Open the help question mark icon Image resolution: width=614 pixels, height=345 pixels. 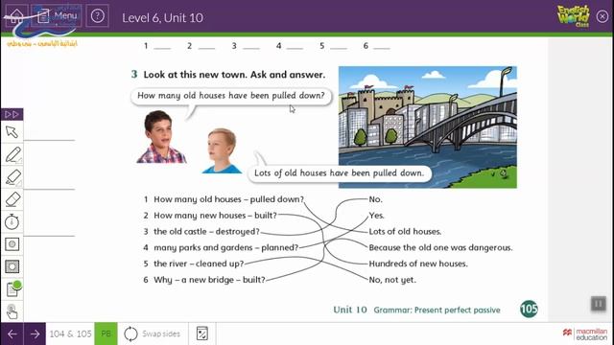(97, 16)
